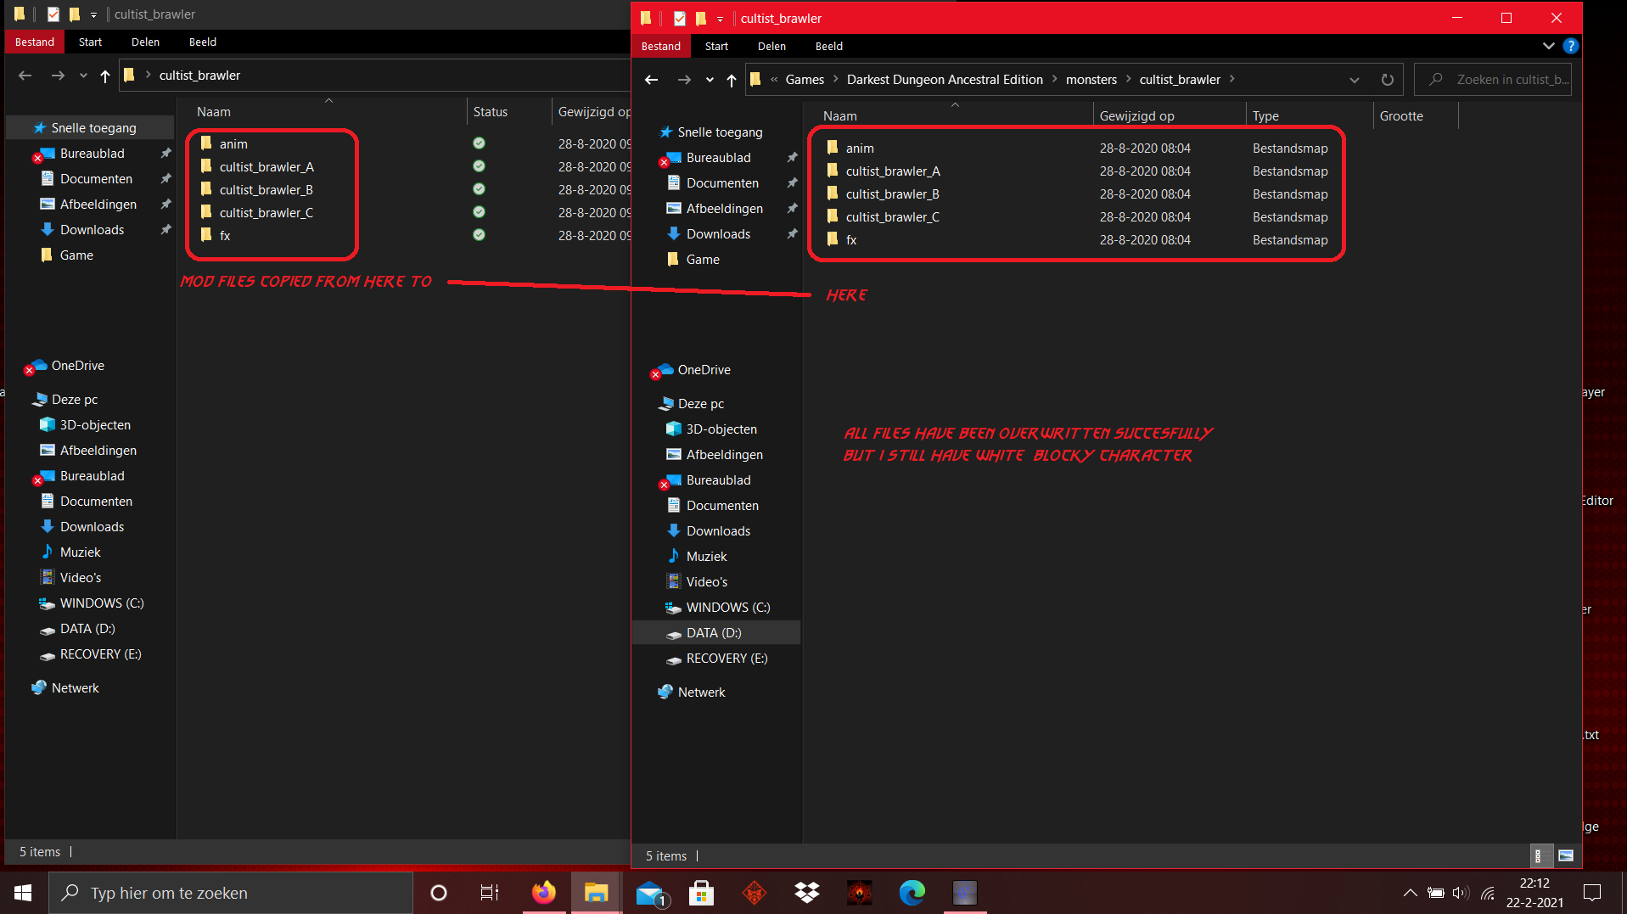
Task: Select cultist_brawler_A folder in right window
Action: [x=892, y=171]
